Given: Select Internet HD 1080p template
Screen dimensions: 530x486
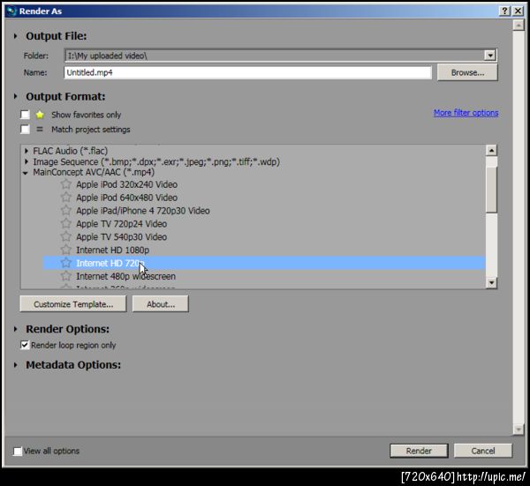Looking at the screenshot, I should coord(112,250).
